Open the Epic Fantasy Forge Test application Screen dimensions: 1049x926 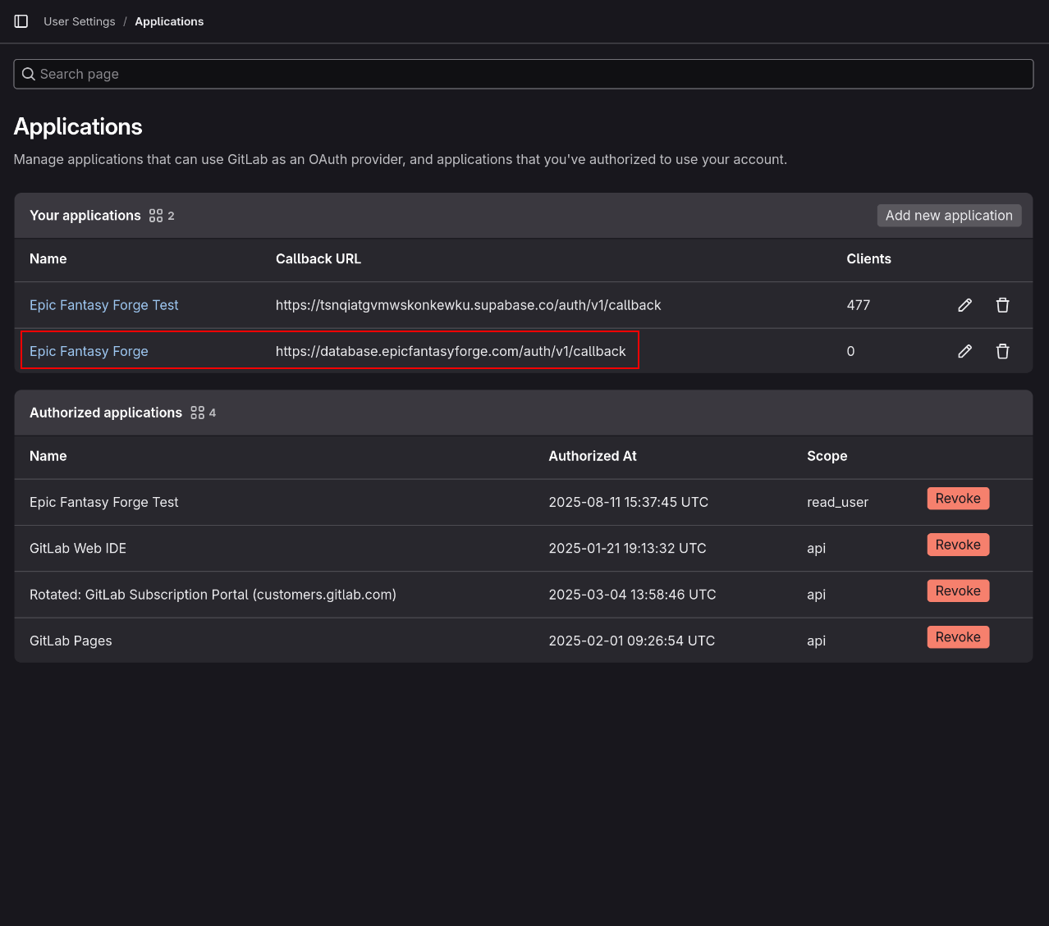point(103,304)
